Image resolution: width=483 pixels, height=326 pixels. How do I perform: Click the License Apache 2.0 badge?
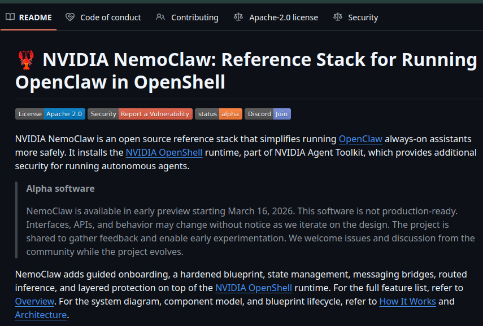(50, 114)
